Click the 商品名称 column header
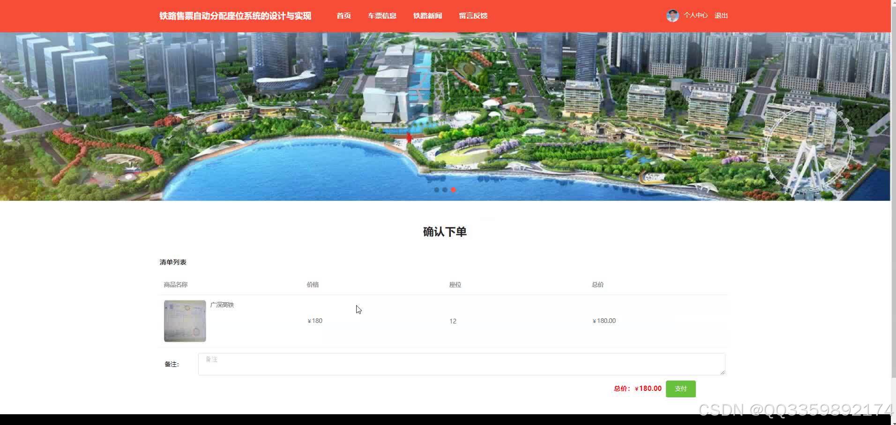This screenshot has height=425, width=896. tap(175, 285)
